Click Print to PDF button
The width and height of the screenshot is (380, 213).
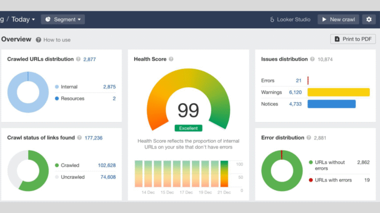pos(353,39)
